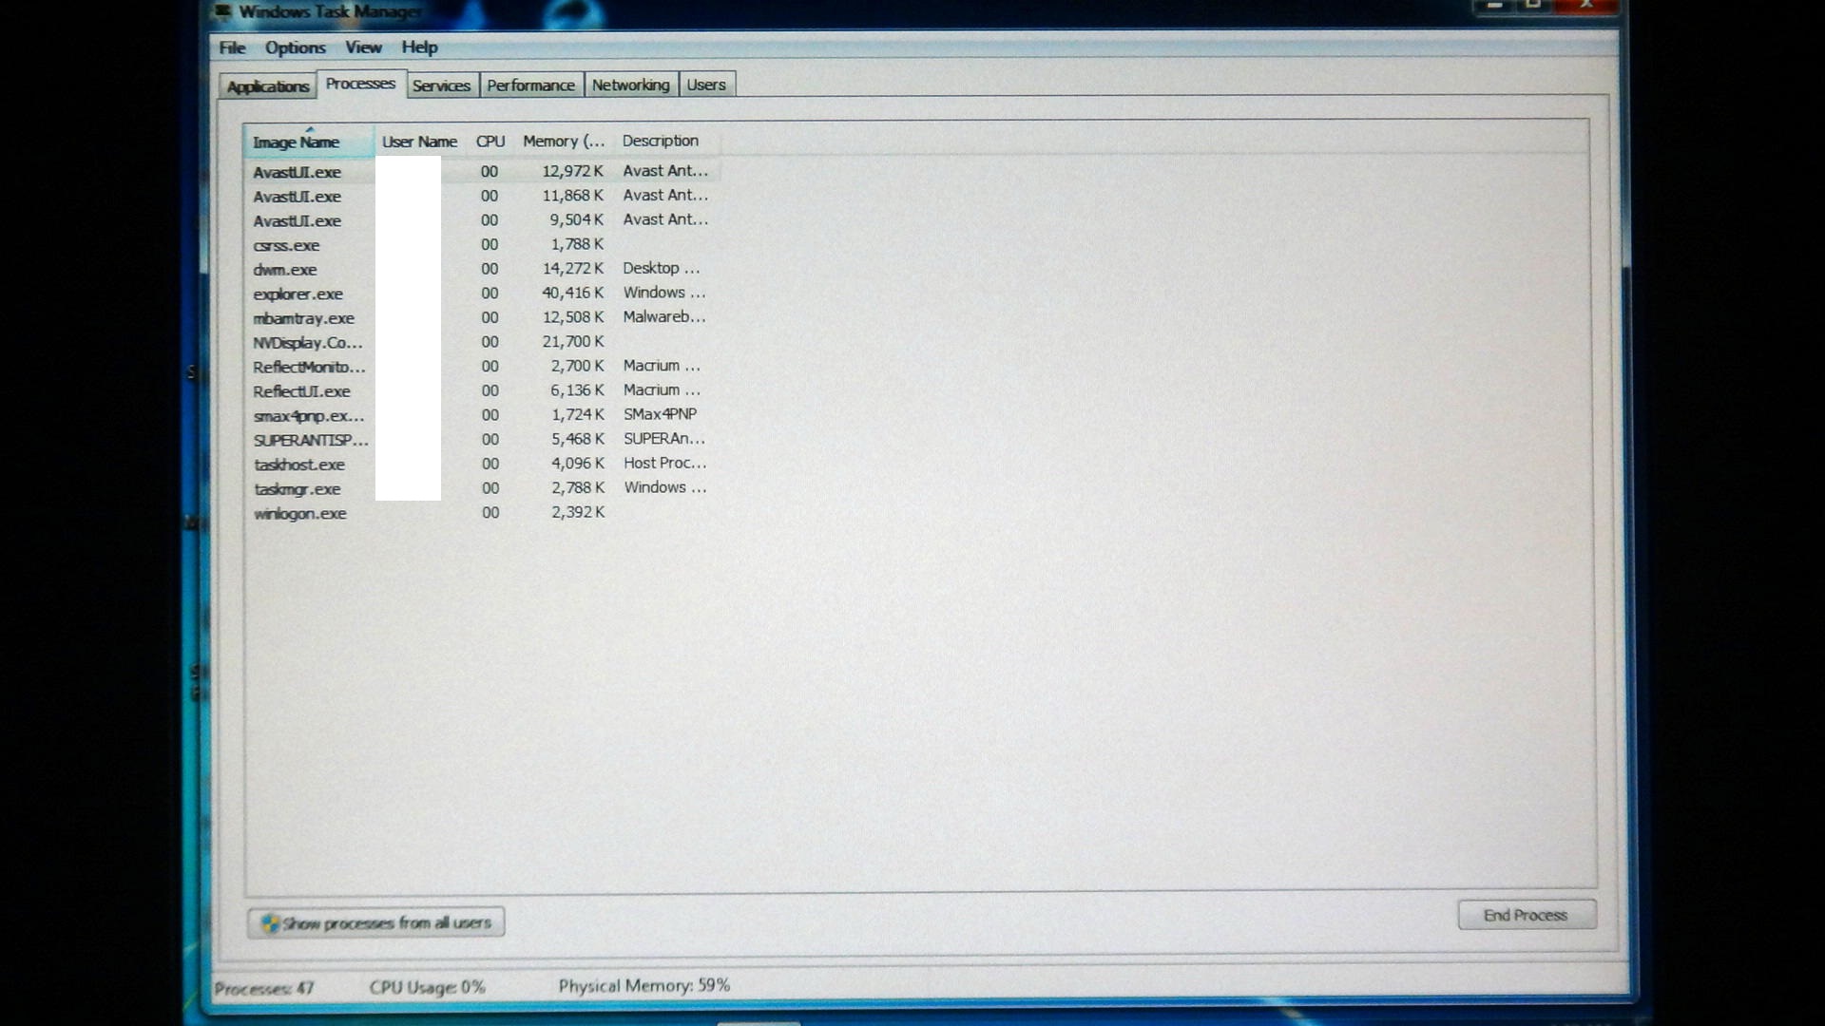Switch to the Applications tab
1825x1026 pixels.
point(268,86)
